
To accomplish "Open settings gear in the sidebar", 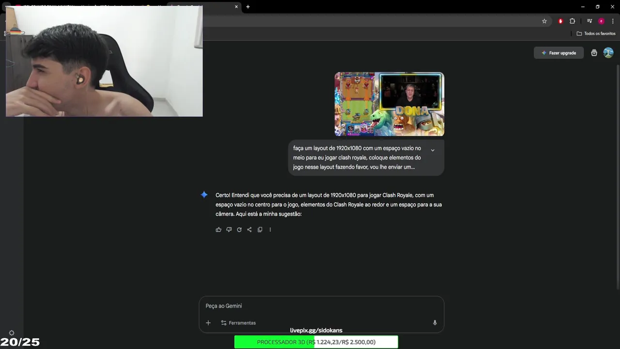I will 12,333.
